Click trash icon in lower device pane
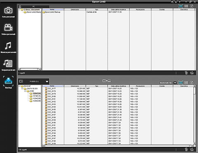This screenshot has width=198, height=153. click(186, 149)
